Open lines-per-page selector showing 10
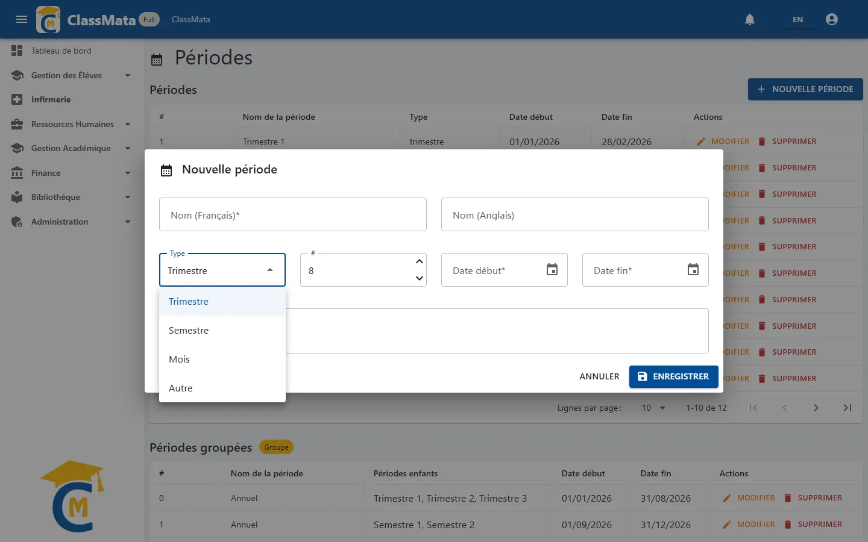This screenshot has width=868, height=542. click(653, 408)
